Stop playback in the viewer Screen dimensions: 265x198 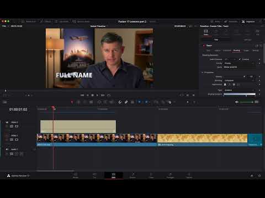click(x=92, y=95)
